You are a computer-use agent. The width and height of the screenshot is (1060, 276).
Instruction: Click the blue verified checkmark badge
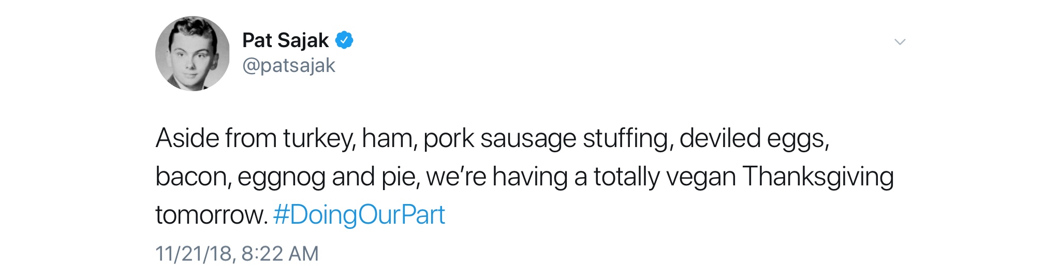coord(344,40)
